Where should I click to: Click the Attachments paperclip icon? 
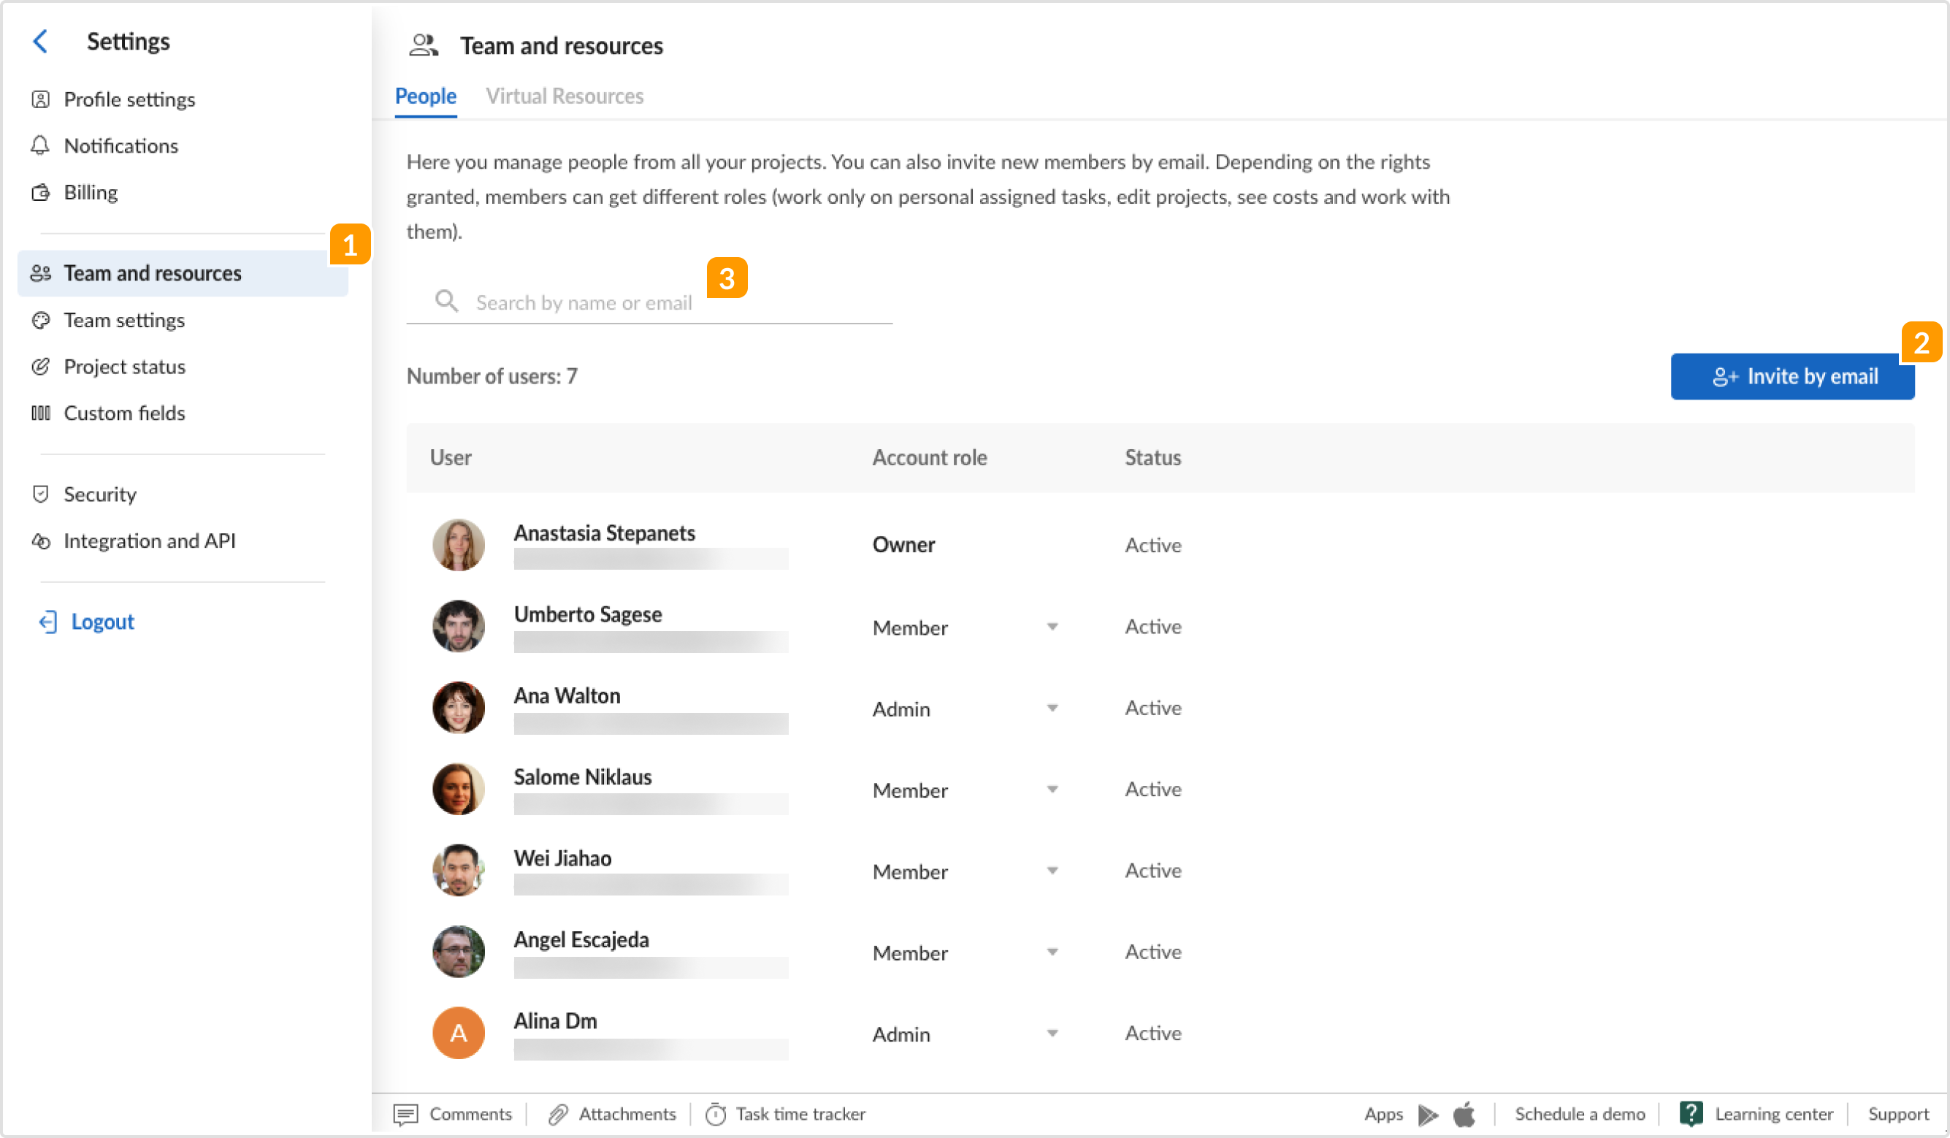[x=557, y=1114]
